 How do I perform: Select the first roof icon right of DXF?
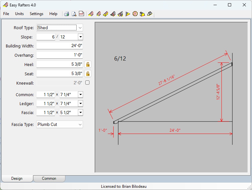point(91,14)
